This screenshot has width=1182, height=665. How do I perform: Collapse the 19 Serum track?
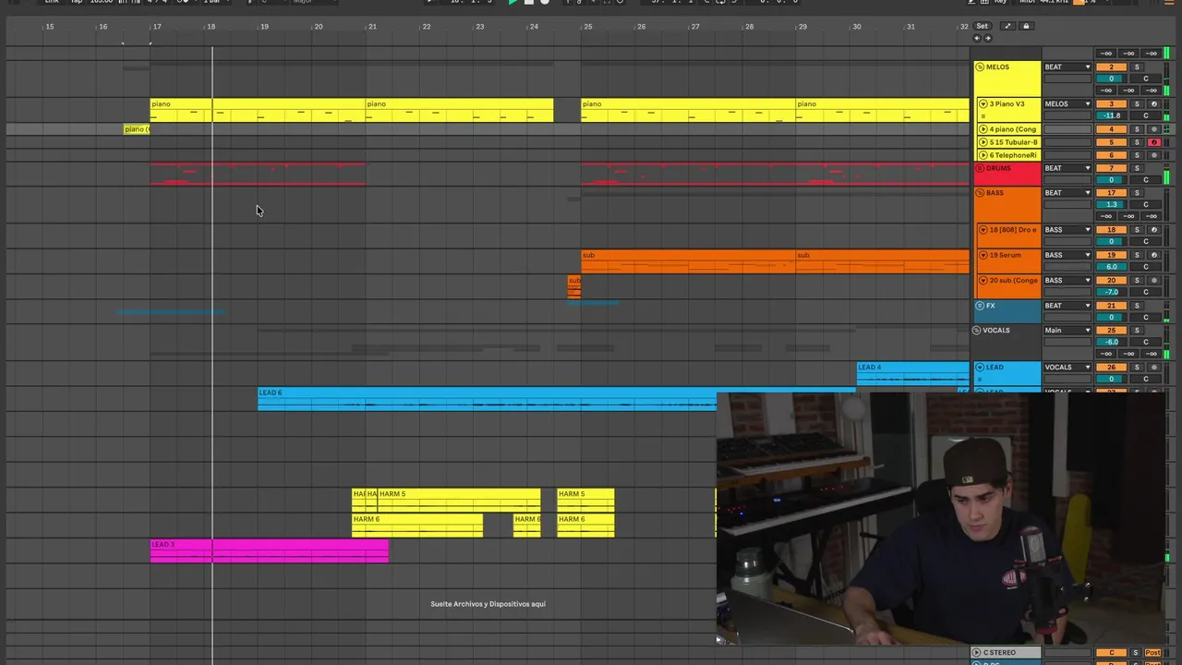click(x=983, y=255)
